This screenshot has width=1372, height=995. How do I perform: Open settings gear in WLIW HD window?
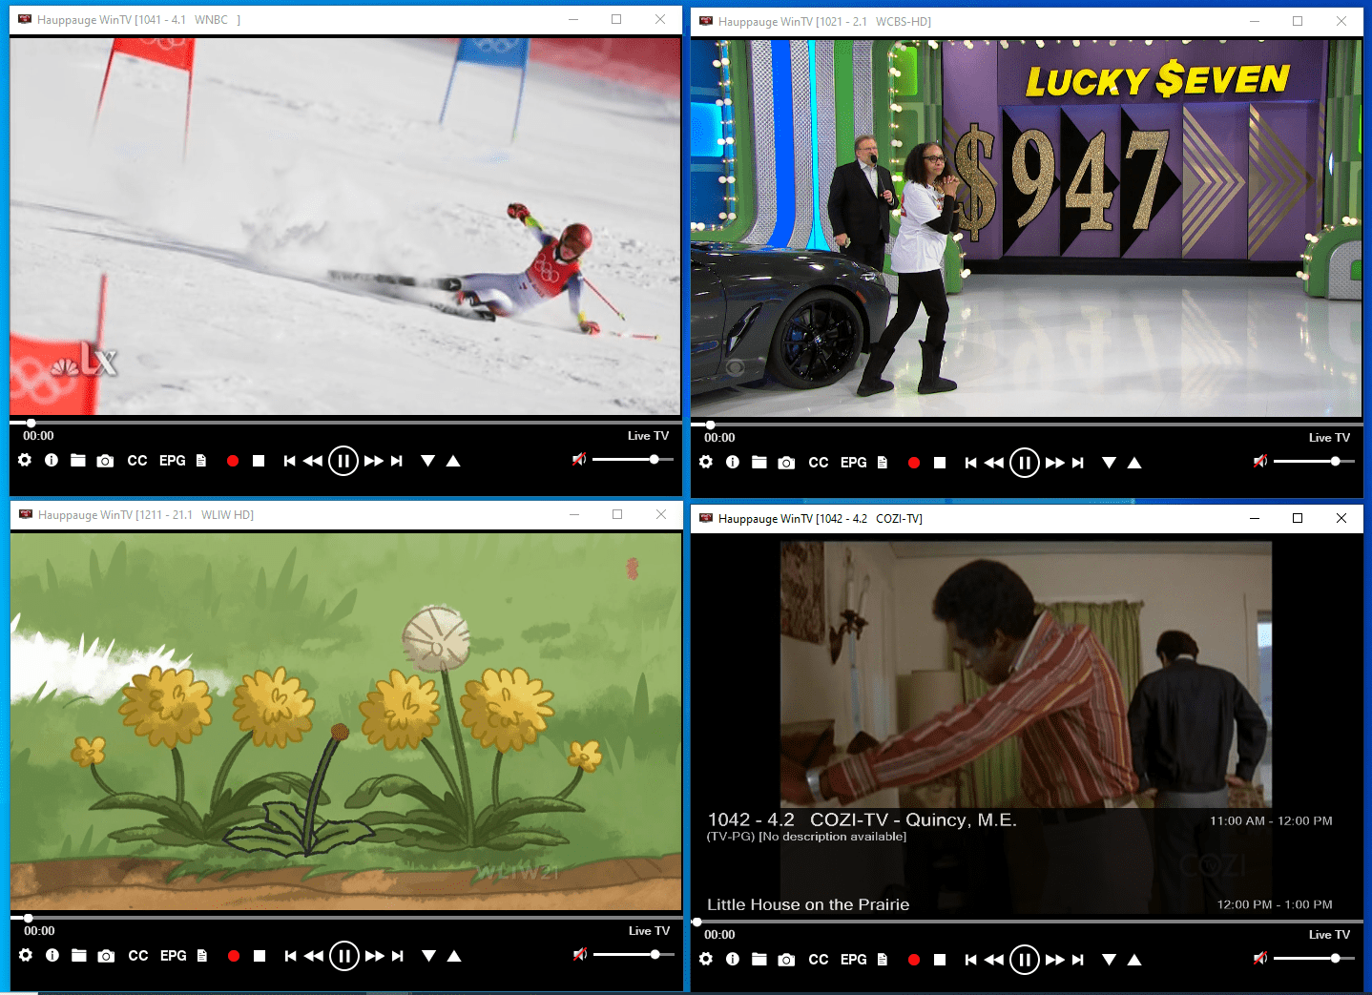point(26,955)
